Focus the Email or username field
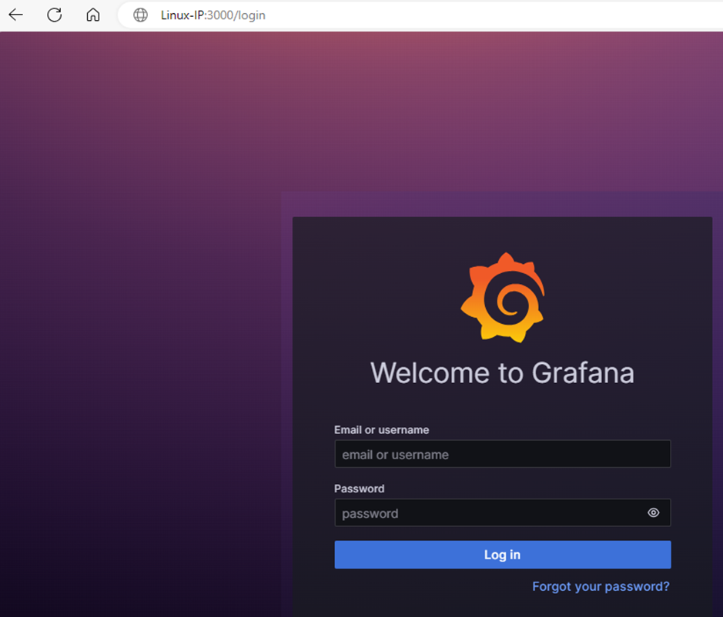This screenshot has width=723, height=617. 502,454
